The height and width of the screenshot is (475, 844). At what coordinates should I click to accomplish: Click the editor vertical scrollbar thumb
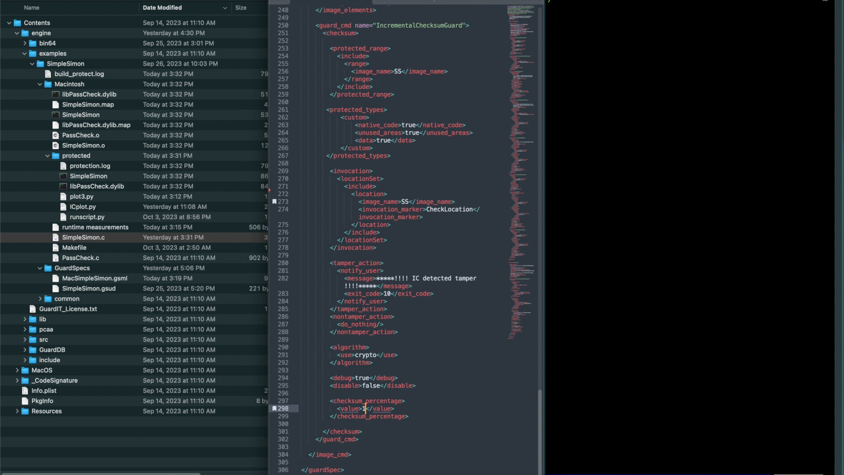[540, 431]
